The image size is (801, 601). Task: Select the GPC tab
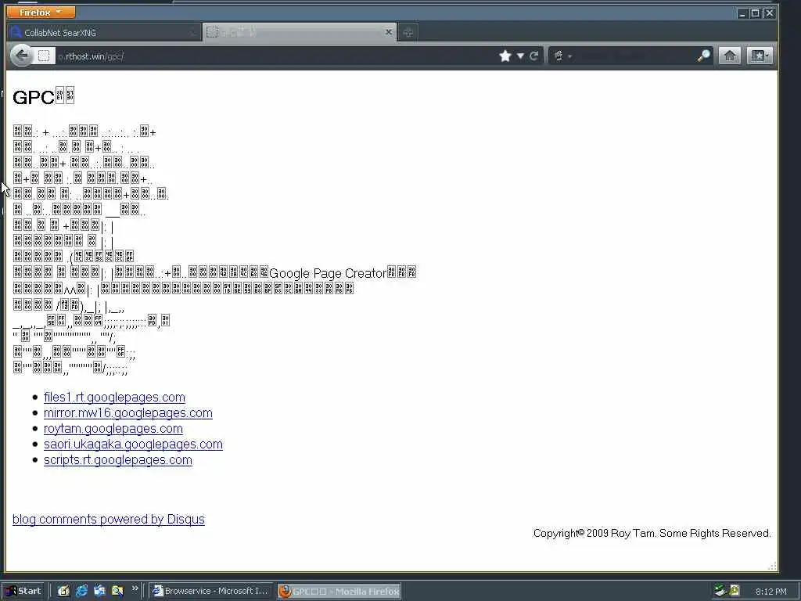pyautogui.click(x=300, y=33)
